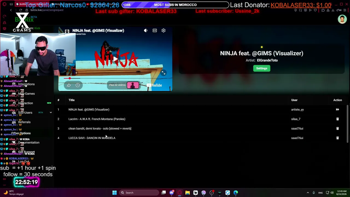Open the system volume tray icon
Image resolution: width=350 pixels, height=197 pixels.
pos(332,193)
